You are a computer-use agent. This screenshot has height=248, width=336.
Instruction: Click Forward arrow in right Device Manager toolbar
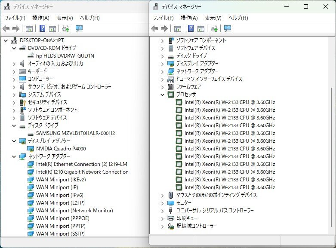164,28
